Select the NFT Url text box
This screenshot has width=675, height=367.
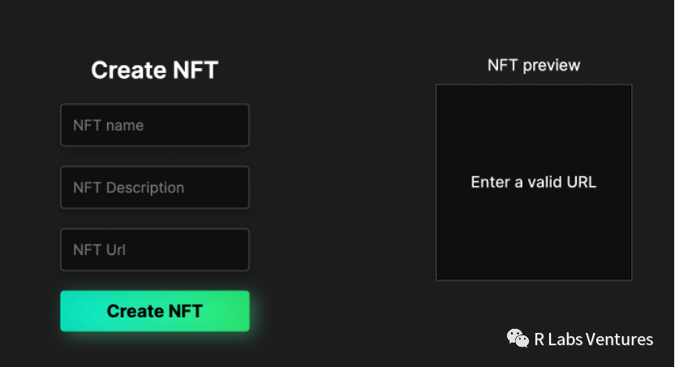(x=154, y=250)
